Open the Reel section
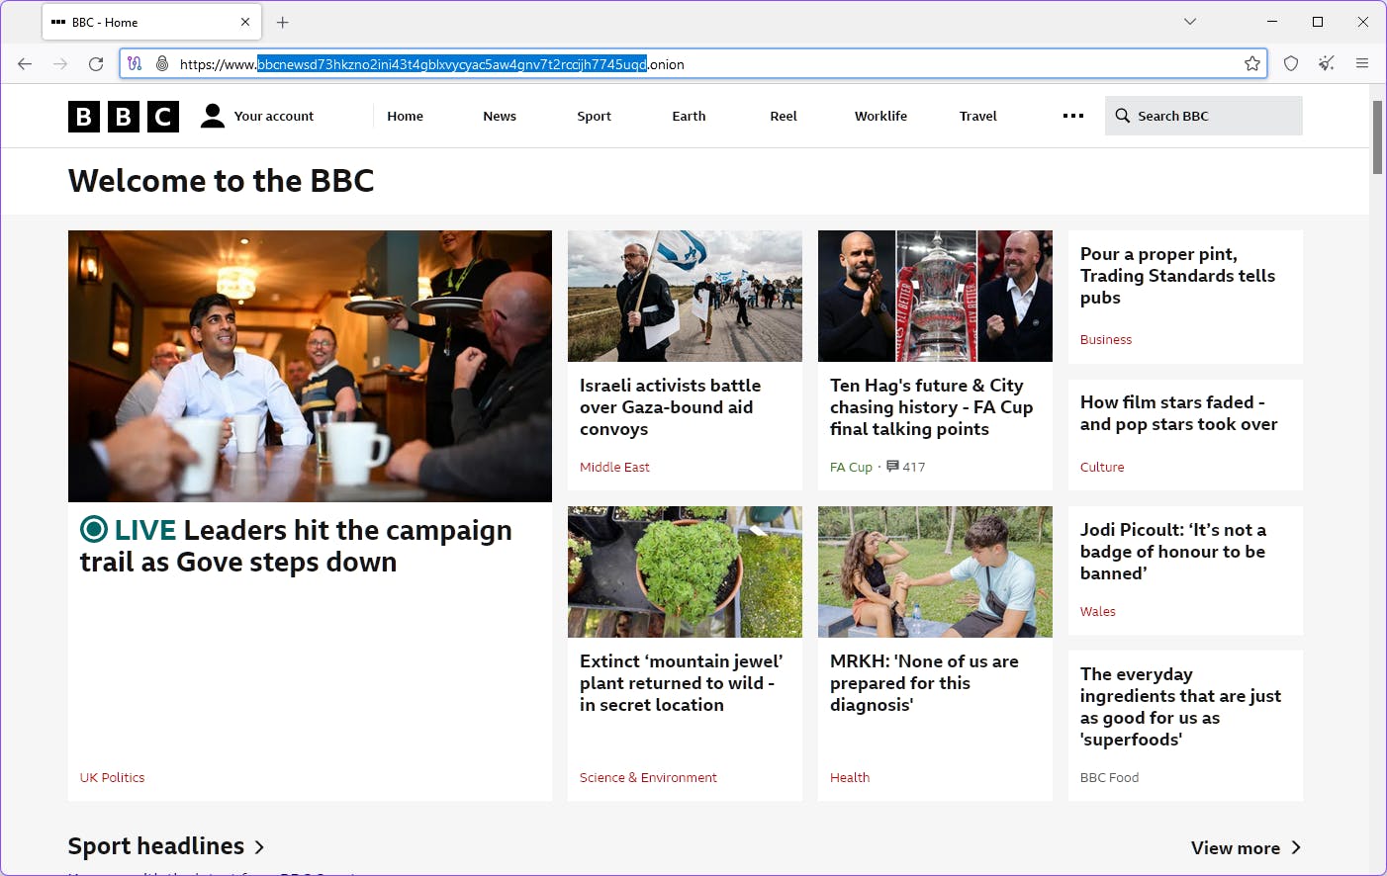Screen dimensions: 1387x876 [x=784, y=116]
